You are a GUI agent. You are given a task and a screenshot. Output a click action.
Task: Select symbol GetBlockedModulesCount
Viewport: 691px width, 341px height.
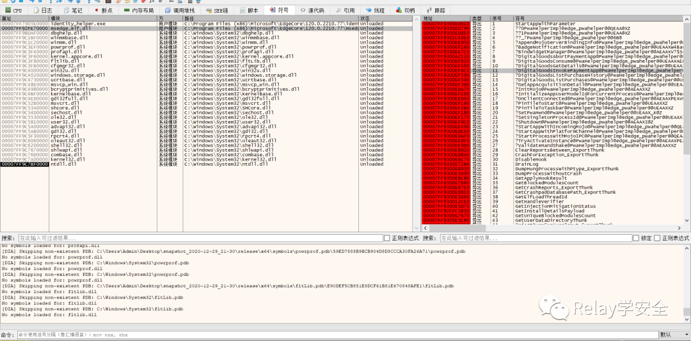pos(546,183)
